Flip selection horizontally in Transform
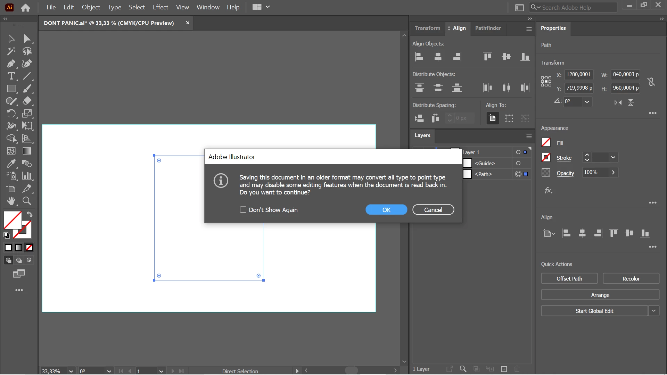This screenshot has width=667, height=375. 618,102
